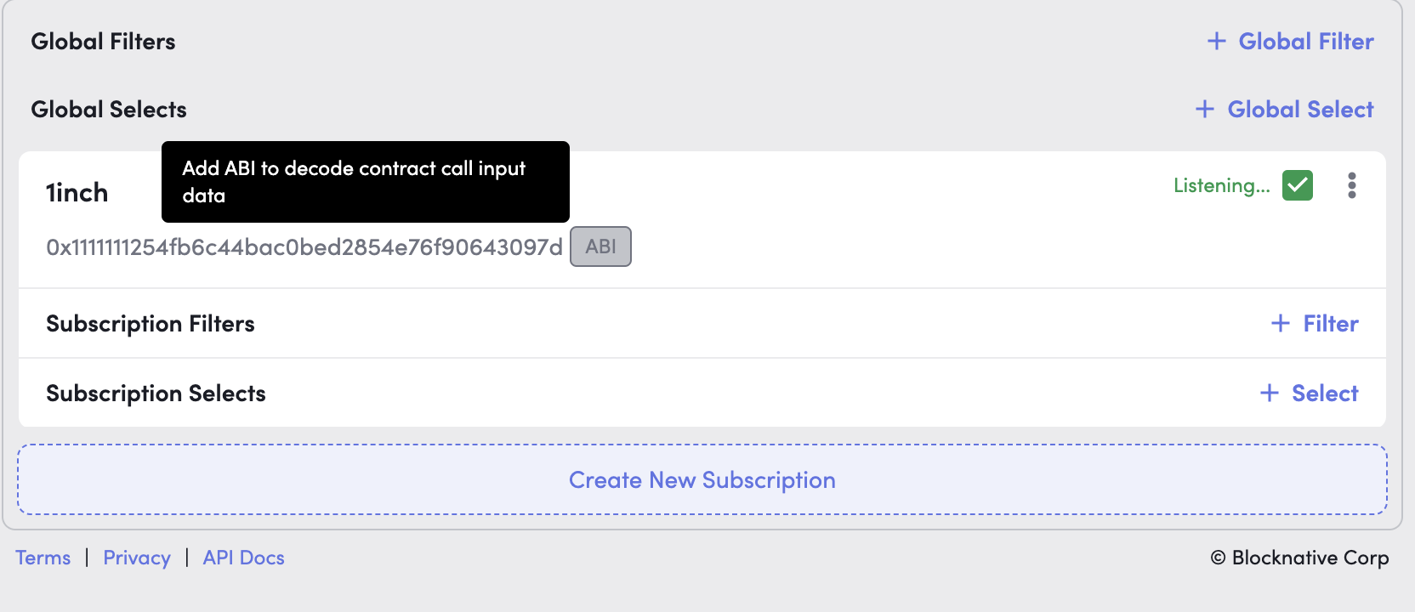The width and height of the screenshot is (1415, 612).
Task: Click the Subscription Filters heading
Action: (151, 324)
